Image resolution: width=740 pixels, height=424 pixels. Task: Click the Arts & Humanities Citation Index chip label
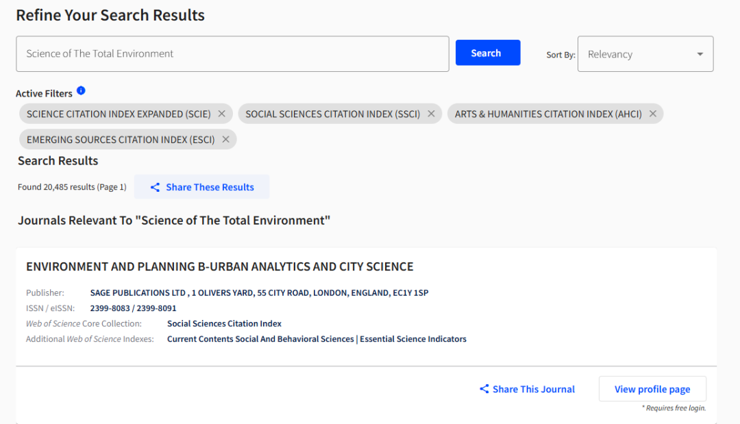pos(548,114)
